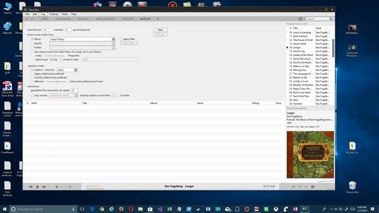Screen dimensions: 379x213
Task: Open Visual Studio from the taskbar
Action: point(160,209)
